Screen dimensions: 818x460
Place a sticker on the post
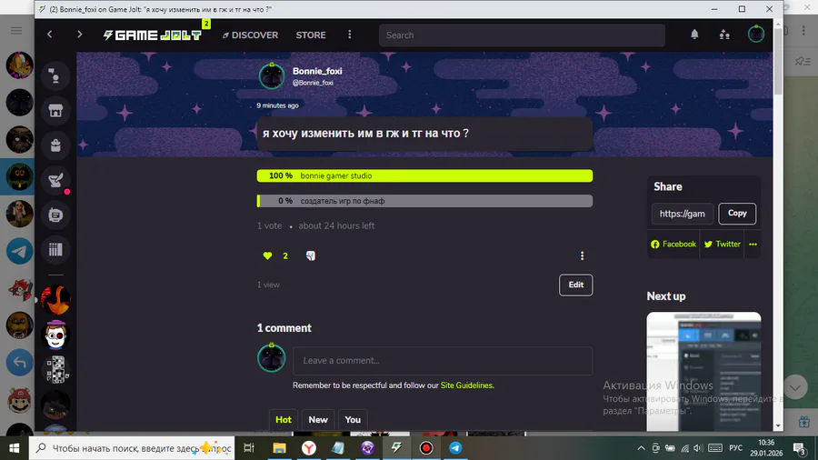pos(311,255)
